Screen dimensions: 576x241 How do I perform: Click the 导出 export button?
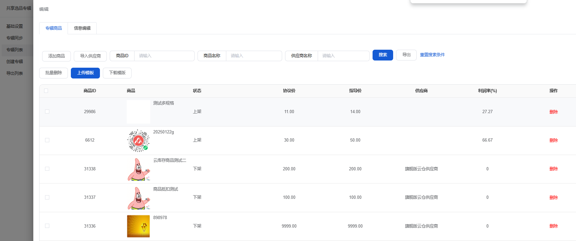406,55
